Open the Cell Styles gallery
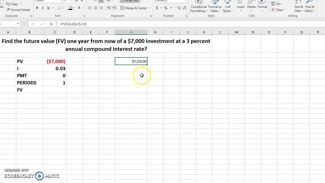 pyautogui.click(x=228, y=6)
